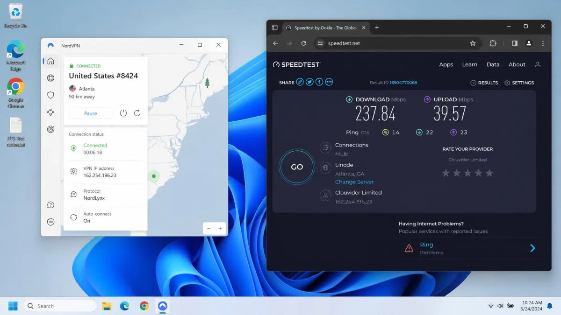The width and height of the screenshot is (561, 315).
Task: Click the NordVPN notification counter 40 icon
Action: pyautogui.click(x=50, y=222)
